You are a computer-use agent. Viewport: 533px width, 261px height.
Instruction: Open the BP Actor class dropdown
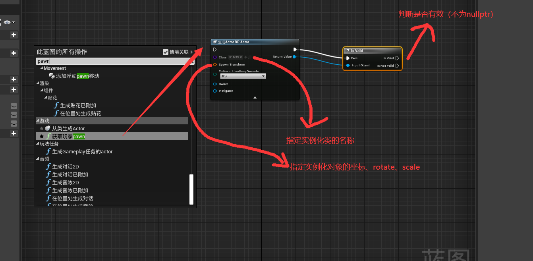click(x=236, y=57)
